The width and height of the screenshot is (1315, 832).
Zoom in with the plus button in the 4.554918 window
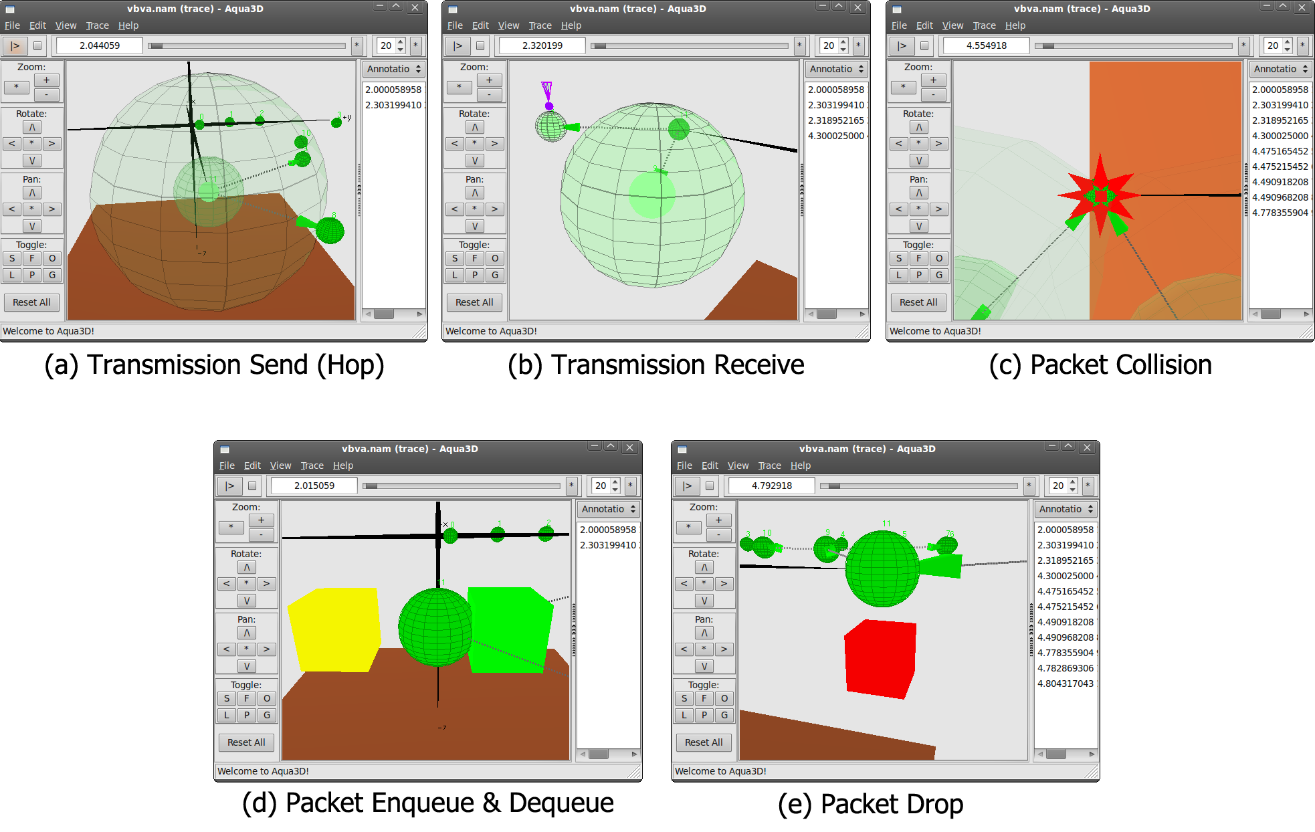coord(933,80)
